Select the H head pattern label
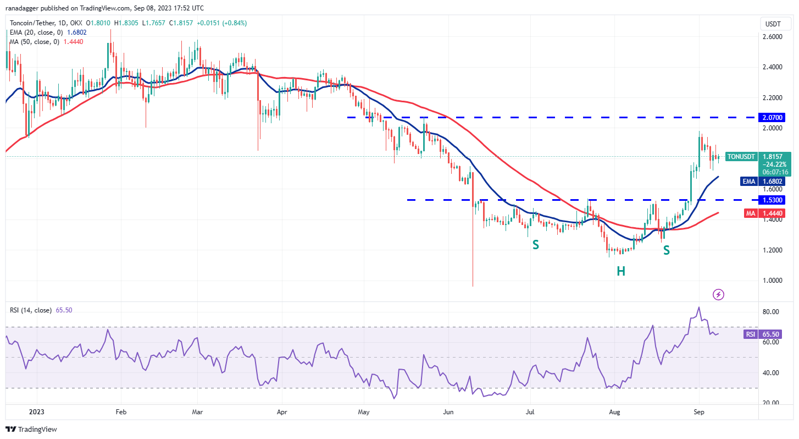 [x=620, y=271]
